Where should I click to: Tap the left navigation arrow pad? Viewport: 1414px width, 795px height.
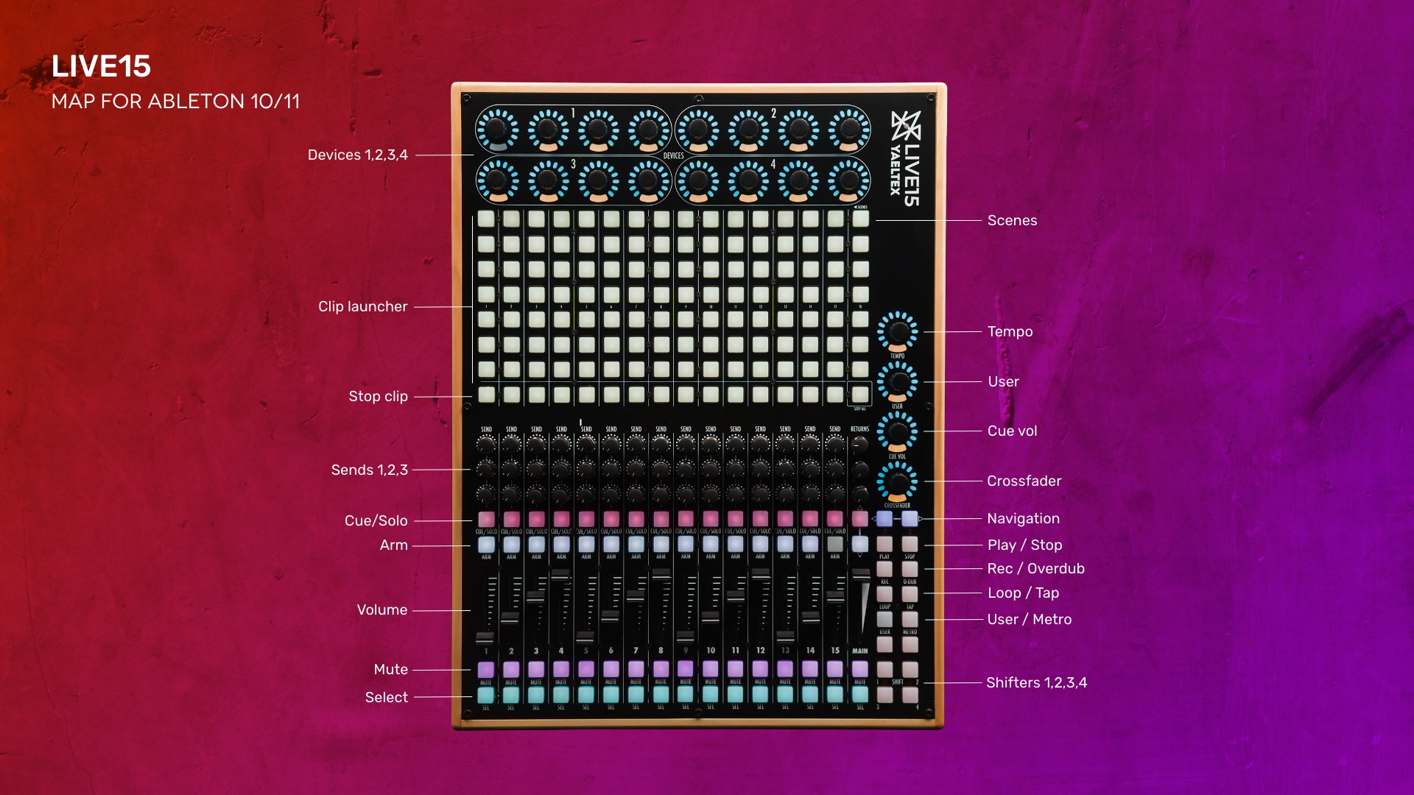pos(884,518)
